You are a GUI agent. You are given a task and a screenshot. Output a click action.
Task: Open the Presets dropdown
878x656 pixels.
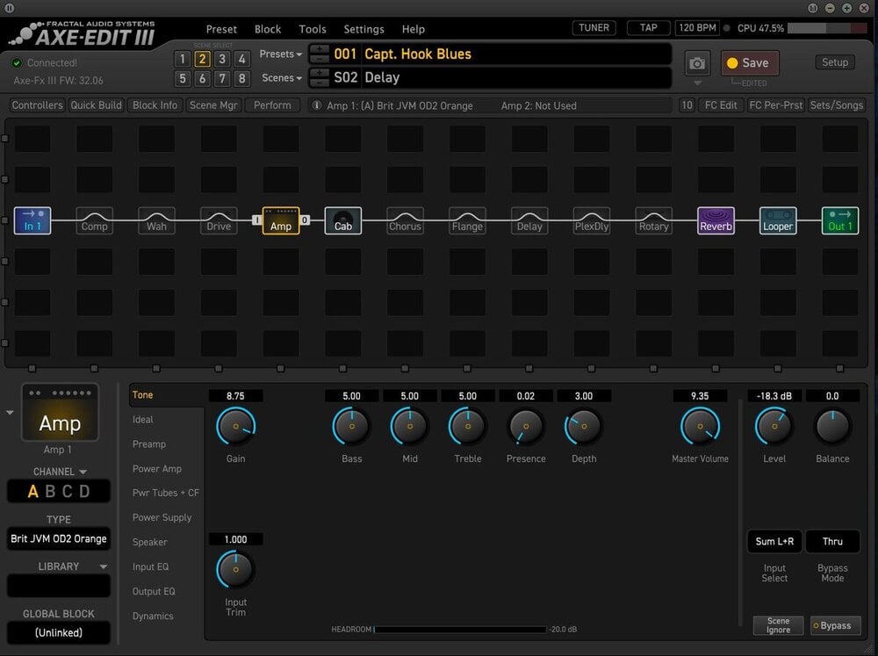click(281, 54)
